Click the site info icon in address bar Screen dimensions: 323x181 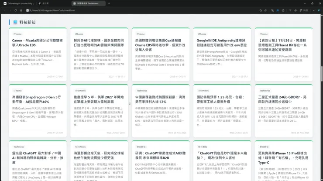click(27, 10)
